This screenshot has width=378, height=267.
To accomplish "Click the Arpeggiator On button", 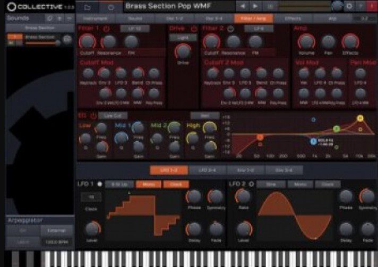I will click(x=23, y=230).
